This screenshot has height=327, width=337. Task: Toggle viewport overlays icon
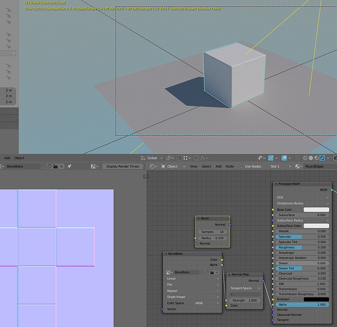pyautogui.click(x=284, y=158)
